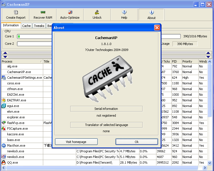This screenshot has height=171, width=214.
Task: Click the PID 3760 cell
Action: [177, 72]
